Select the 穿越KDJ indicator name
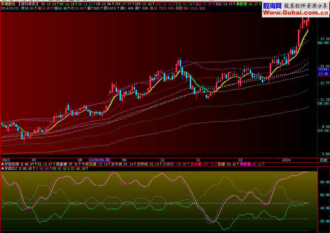Image resolution: width=330 pixels, height=233 pixels. [x=11, y=168]
